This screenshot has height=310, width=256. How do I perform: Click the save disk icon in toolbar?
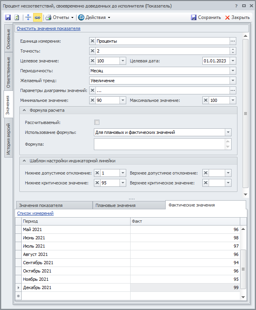(x=8, y=17)
